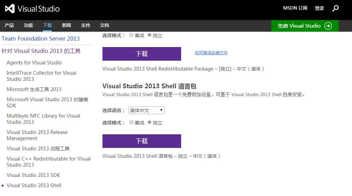This screenshot has width=352, height=196.
Task: Open Visual C++ Redistributable for Visual Studio 2013
Action: [x=49, y=162]
